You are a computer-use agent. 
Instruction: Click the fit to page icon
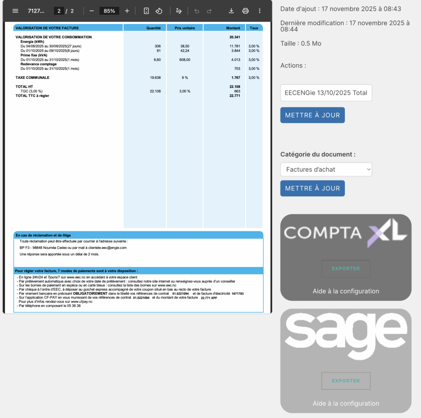[146, 11]
